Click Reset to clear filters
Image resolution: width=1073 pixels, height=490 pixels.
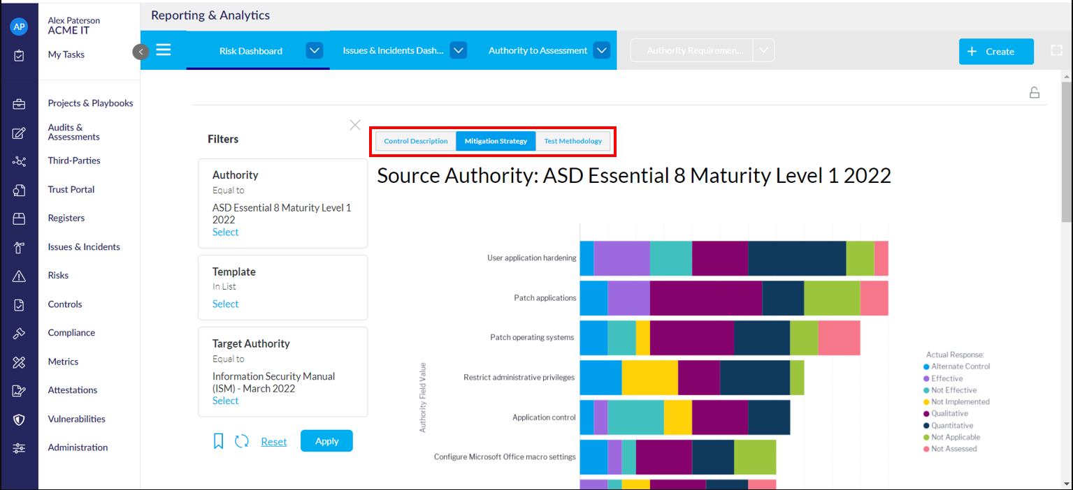(273, 441)
